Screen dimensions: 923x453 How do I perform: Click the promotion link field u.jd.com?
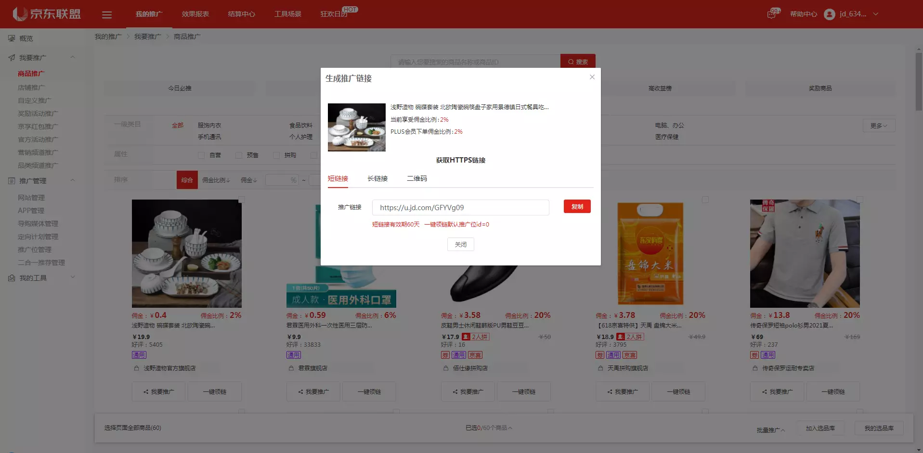[x=461, y=207]
